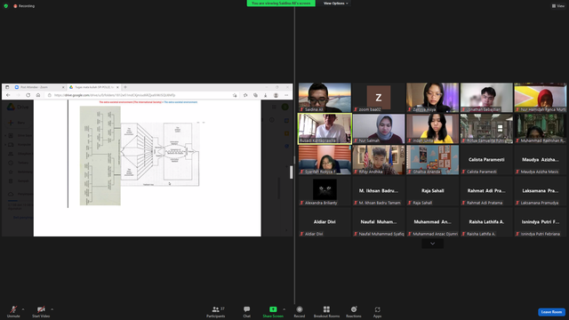
Task: Click the collections icon in browser toolbar
Action: [255, 95]
